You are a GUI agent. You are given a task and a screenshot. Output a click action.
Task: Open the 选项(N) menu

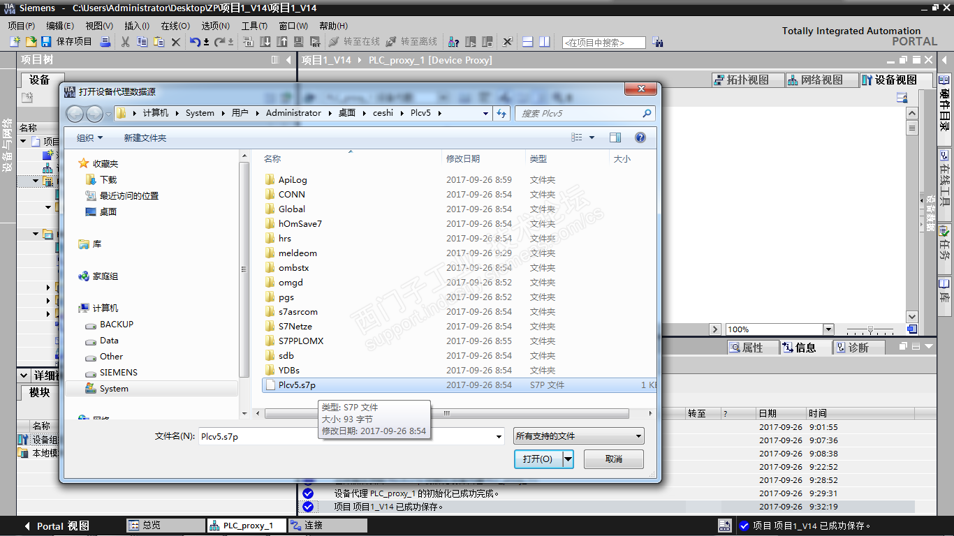(x=216, y=26)
